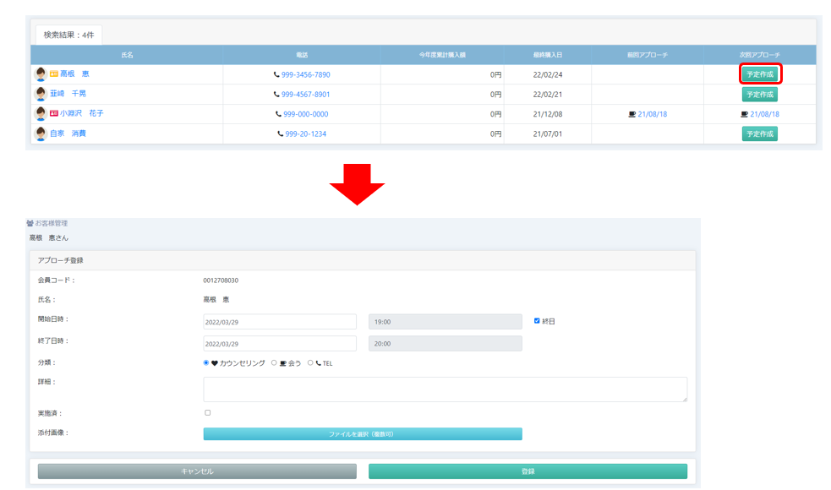831x490 pixels.
Task: Select the TEL radio option
Action: click(x=310, y=363)
